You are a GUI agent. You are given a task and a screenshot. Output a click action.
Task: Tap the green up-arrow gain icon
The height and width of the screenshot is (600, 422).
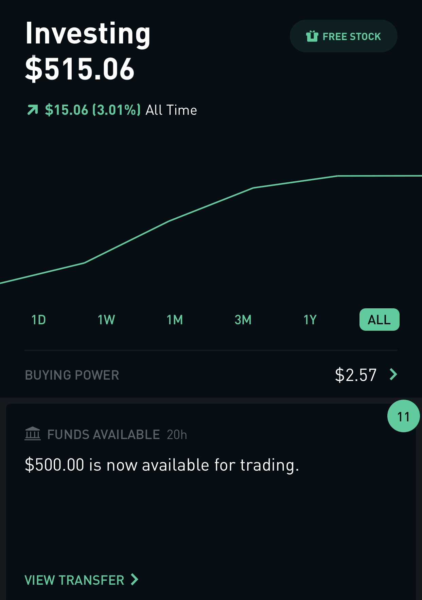click(33, 110)
